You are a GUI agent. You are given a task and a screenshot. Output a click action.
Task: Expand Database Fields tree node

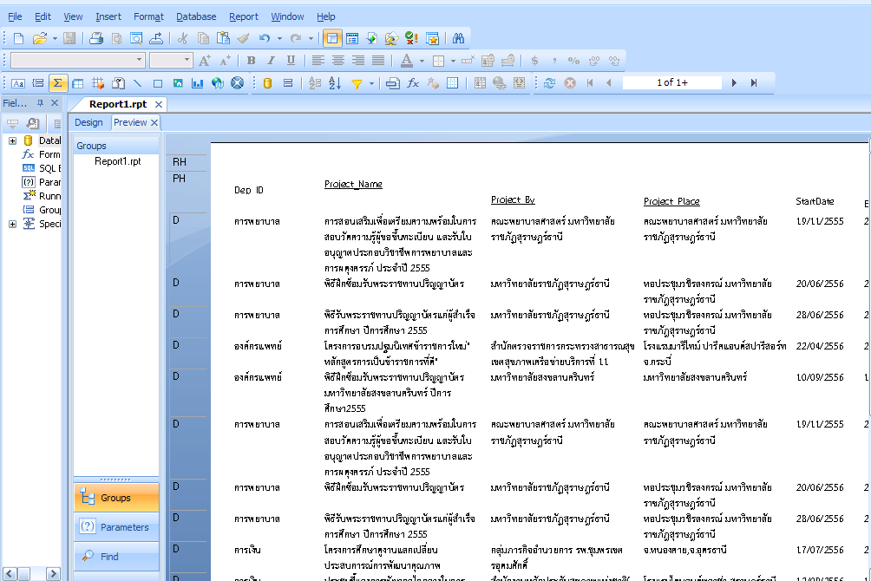pos(12,140)
